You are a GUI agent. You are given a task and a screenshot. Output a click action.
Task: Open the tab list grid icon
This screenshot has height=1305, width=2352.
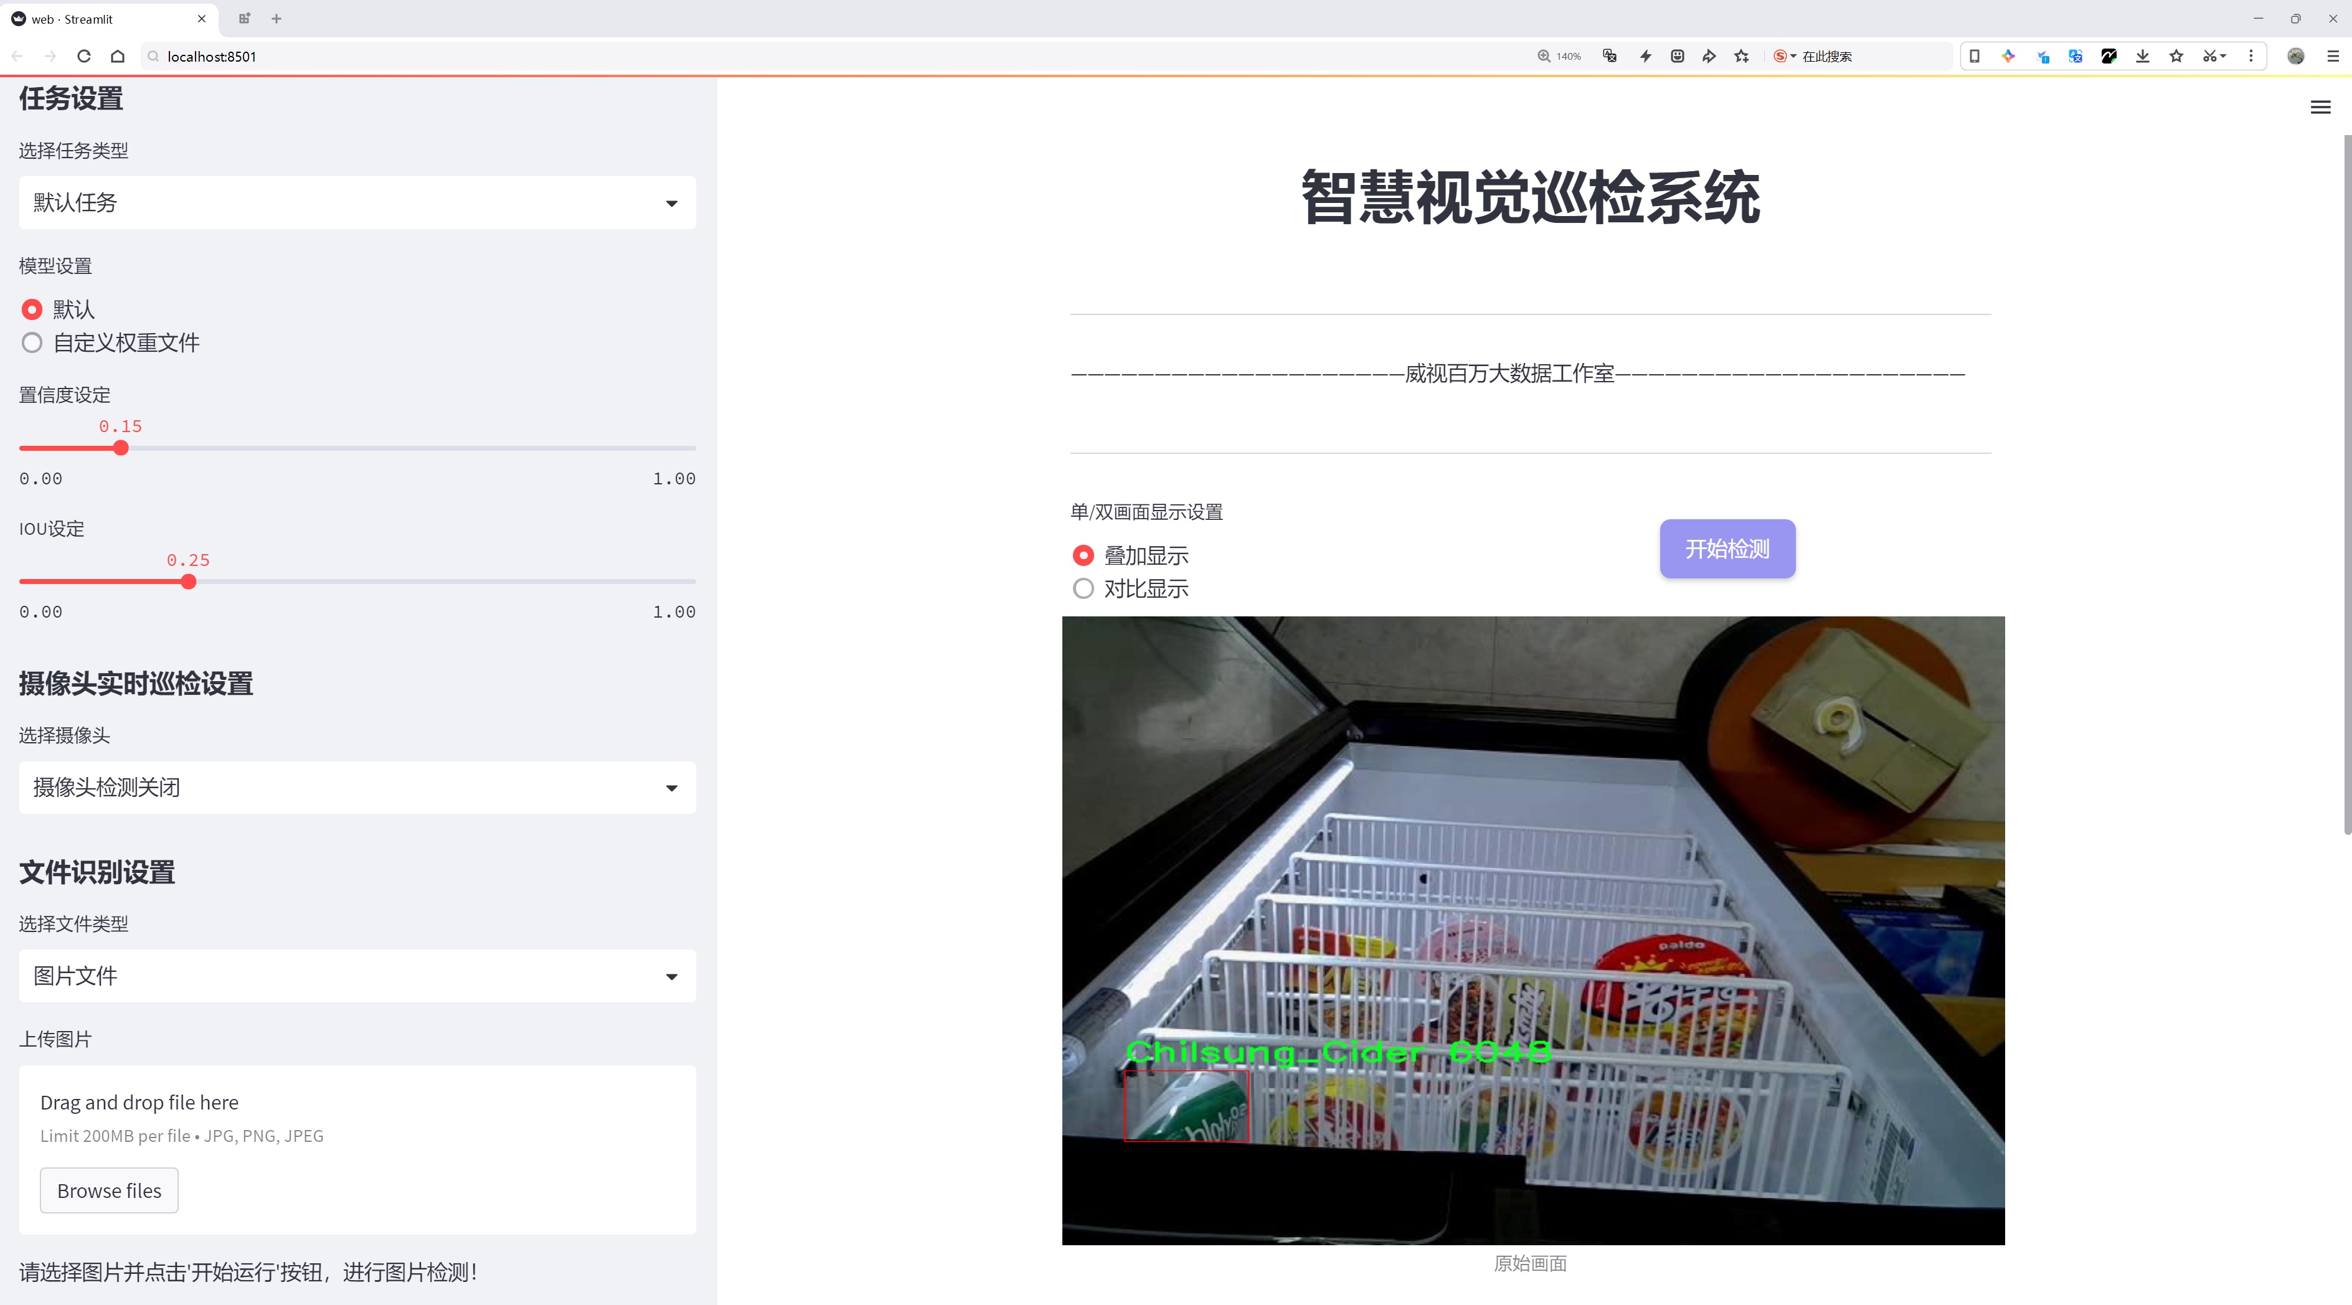[243, 18]
